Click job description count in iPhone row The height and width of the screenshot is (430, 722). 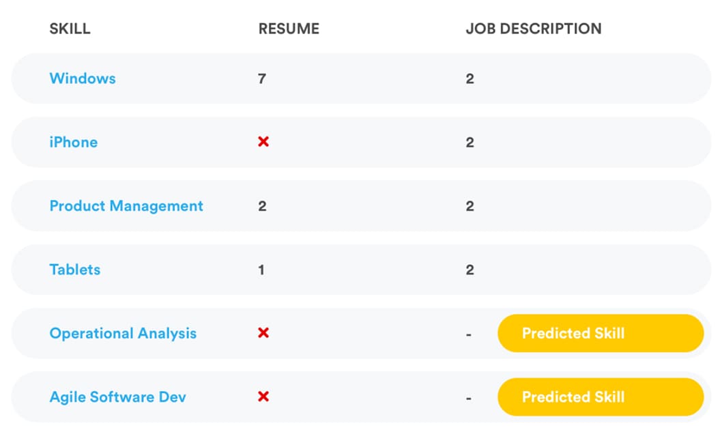point(470,142)
